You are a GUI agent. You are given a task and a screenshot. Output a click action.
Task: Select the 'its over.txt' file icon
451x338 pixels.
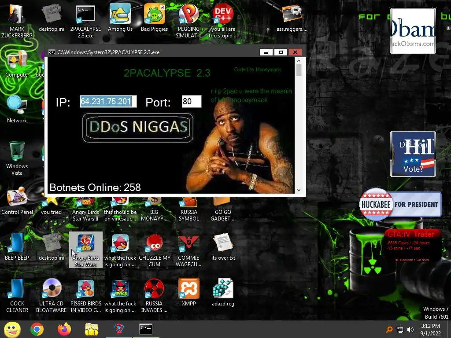[x=223, y=247]
